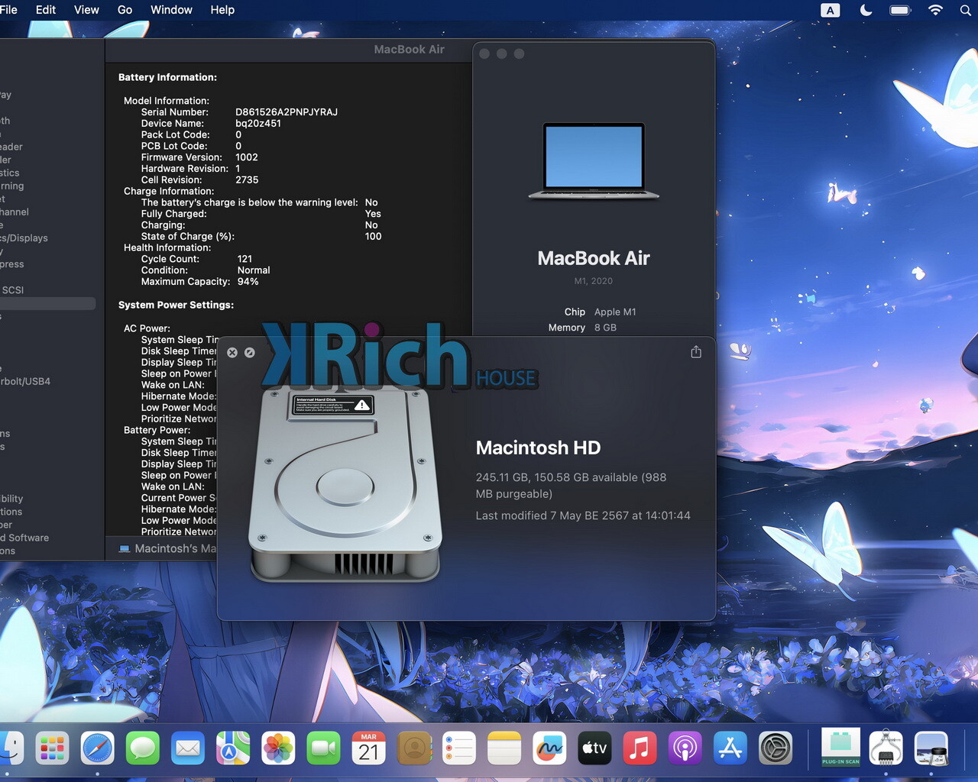Launch Reminders from the dock
The height and width of the screenshot is (782, 978).
459,748
